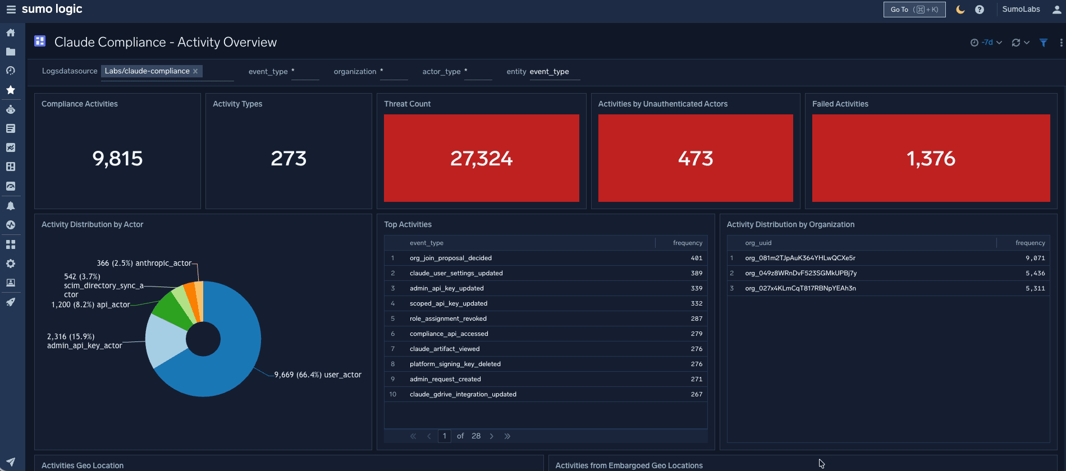Image resolution: width=1066 pixels, height=471 pixels.
Task: Open the organization filter field
Action: coord(394,72)
